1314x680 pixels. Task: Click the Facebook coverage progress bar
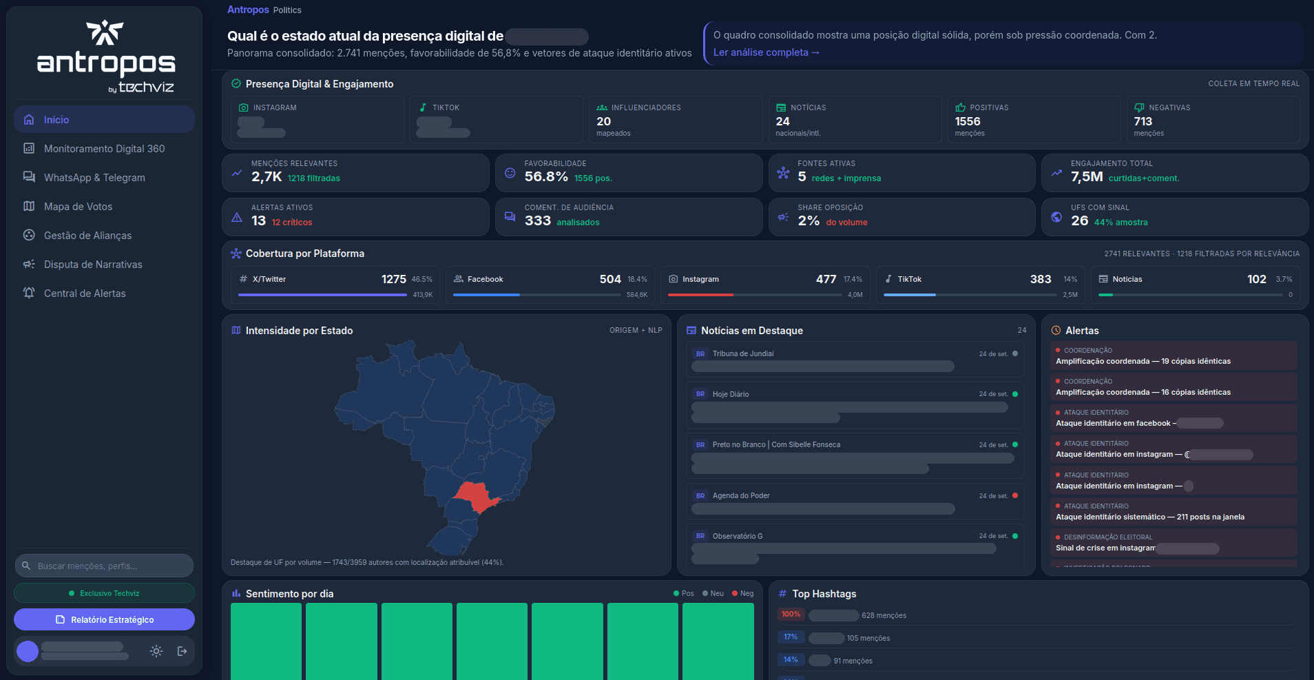(537, 295)
